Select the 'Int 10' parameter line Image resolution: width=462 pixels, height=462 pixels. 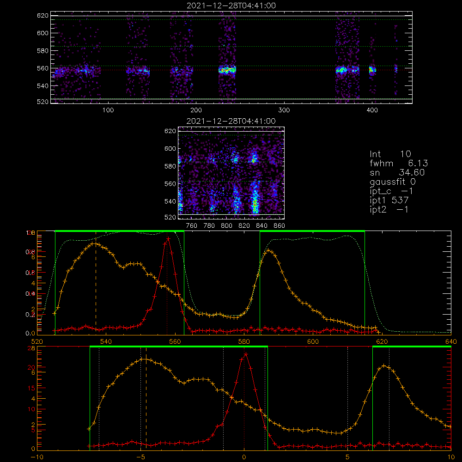(390, 154)
